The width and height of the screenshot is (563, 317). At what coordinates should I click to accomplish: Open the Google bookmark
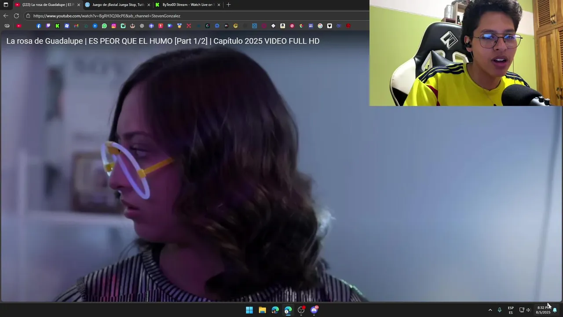[320, 26]
